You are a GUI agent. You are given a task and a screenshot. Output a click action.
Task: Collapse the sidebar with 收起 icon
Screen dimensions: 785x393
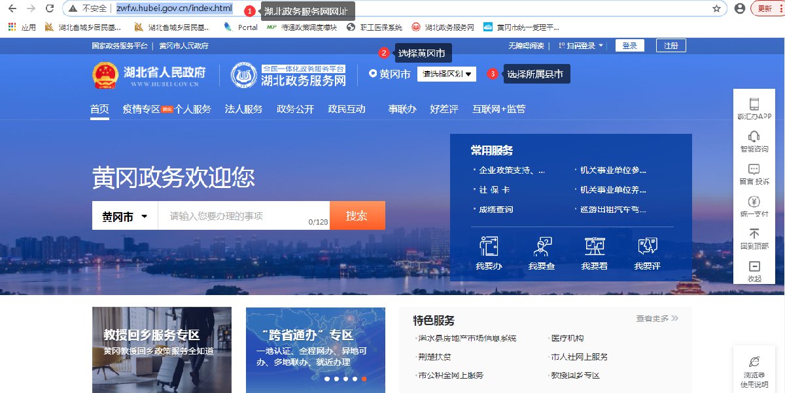coord(754,266)
